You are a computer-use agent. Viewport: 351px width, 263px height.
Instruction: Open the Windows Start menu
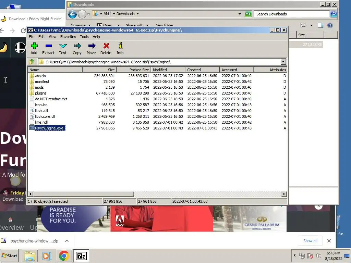tap(9, 255)
